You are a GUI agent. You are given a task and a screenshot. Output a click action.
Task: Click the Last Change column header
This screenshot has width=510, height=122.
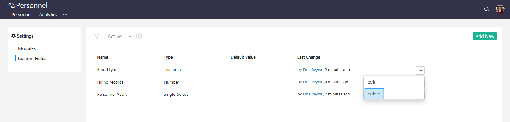[309, 57]
